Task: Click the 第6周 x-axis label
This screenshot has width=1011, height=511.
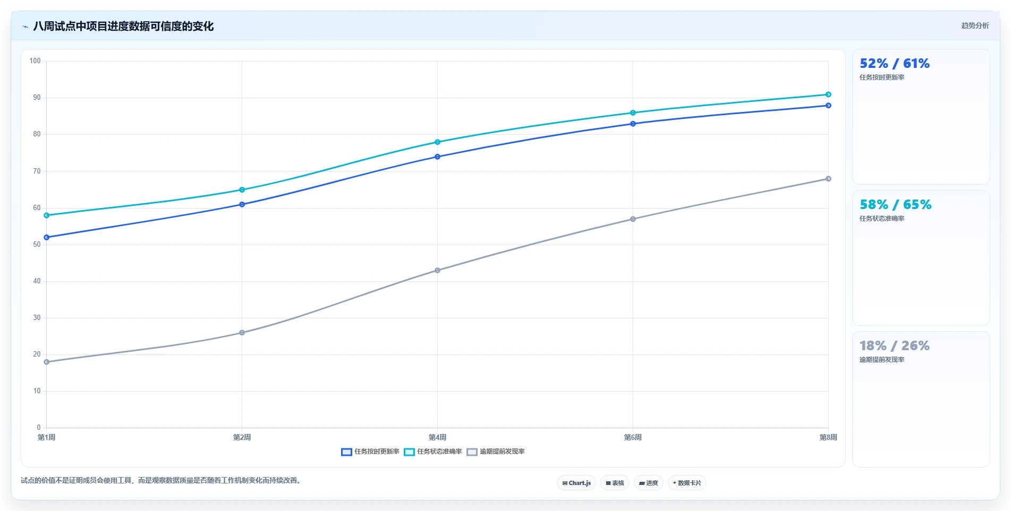Action: pos(633,437)
